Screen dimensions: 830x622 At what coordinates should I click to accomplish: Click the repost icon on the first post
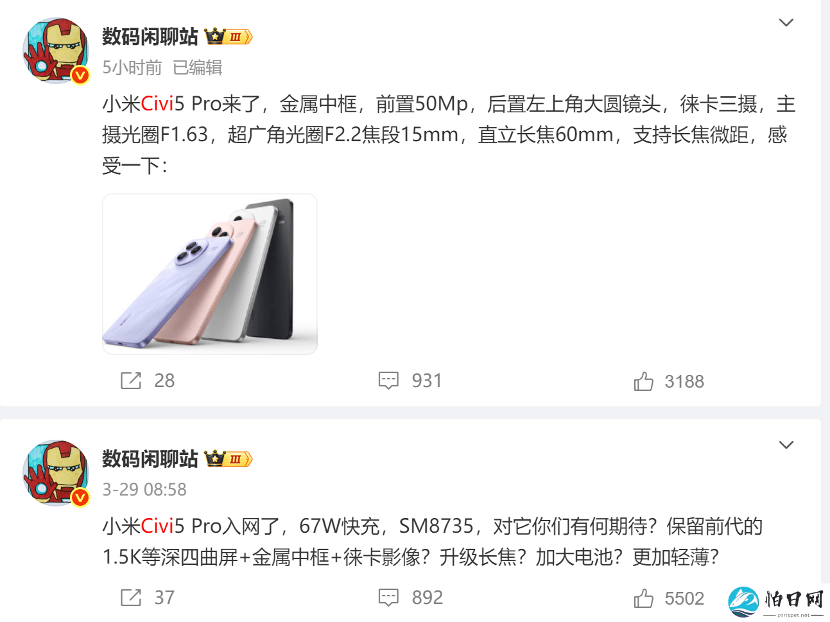131,381
